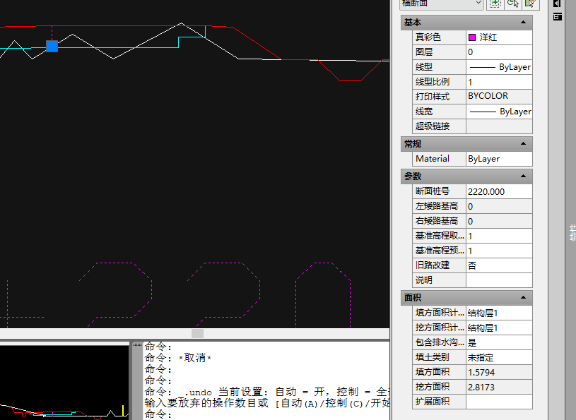Click the empty 超级链接 value field
Viewport: 576px width, 420px height.
tap(499, 126)
